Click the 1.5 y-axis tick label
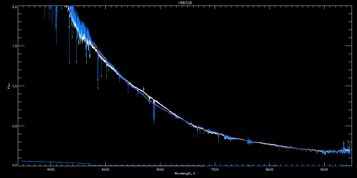The height and width of the screenshot is (178, 357). 14,46
